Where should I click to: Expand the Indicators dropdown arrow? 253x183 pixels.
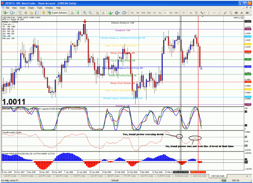pyautogui.click(x=113, y=13)
